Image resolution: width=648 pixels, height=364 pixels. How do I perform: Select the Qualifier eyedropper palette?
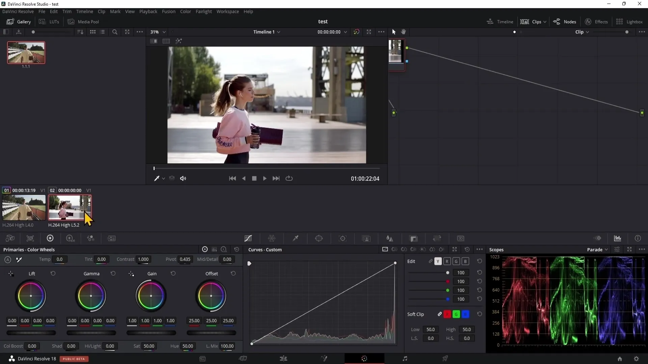pos(296,238)
